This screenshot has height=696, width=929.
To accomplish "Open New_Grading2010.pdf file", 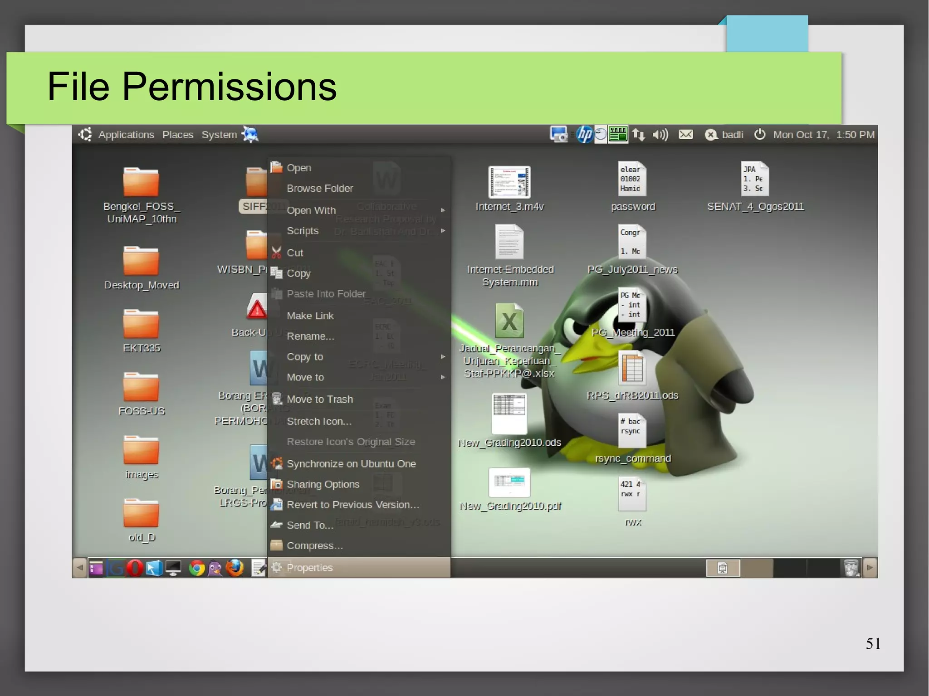I will click(509, 482).
